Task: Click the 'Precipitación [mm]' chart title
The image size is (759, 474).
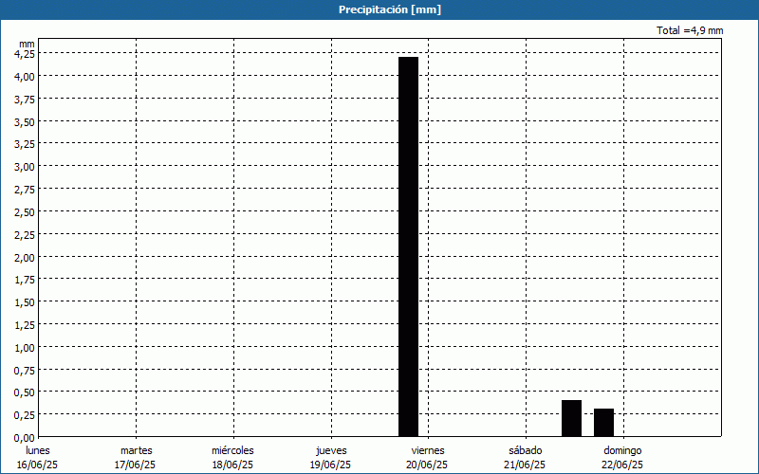Action: [390, 9]
